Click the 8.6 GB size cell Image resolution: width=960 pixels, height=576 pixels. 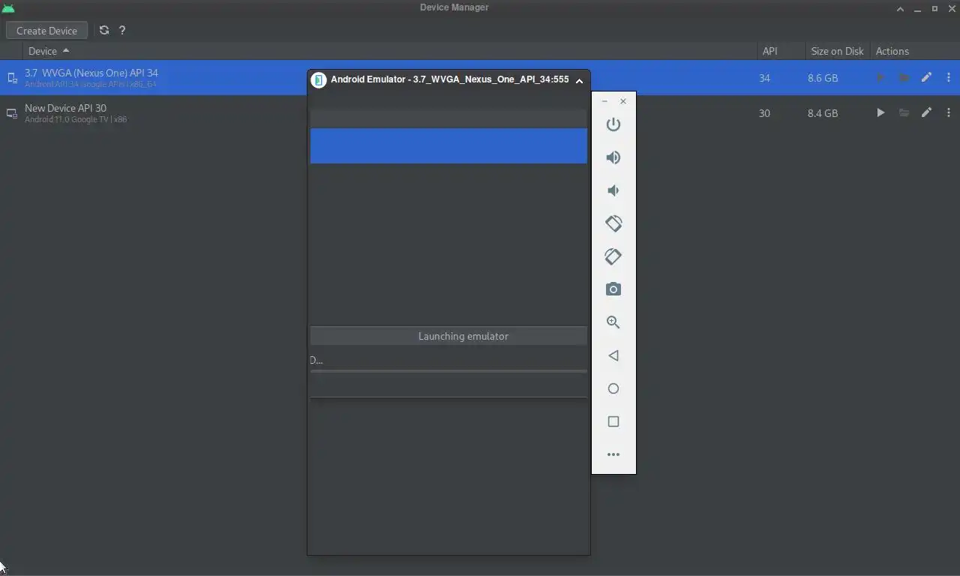[x=823, y=78]
